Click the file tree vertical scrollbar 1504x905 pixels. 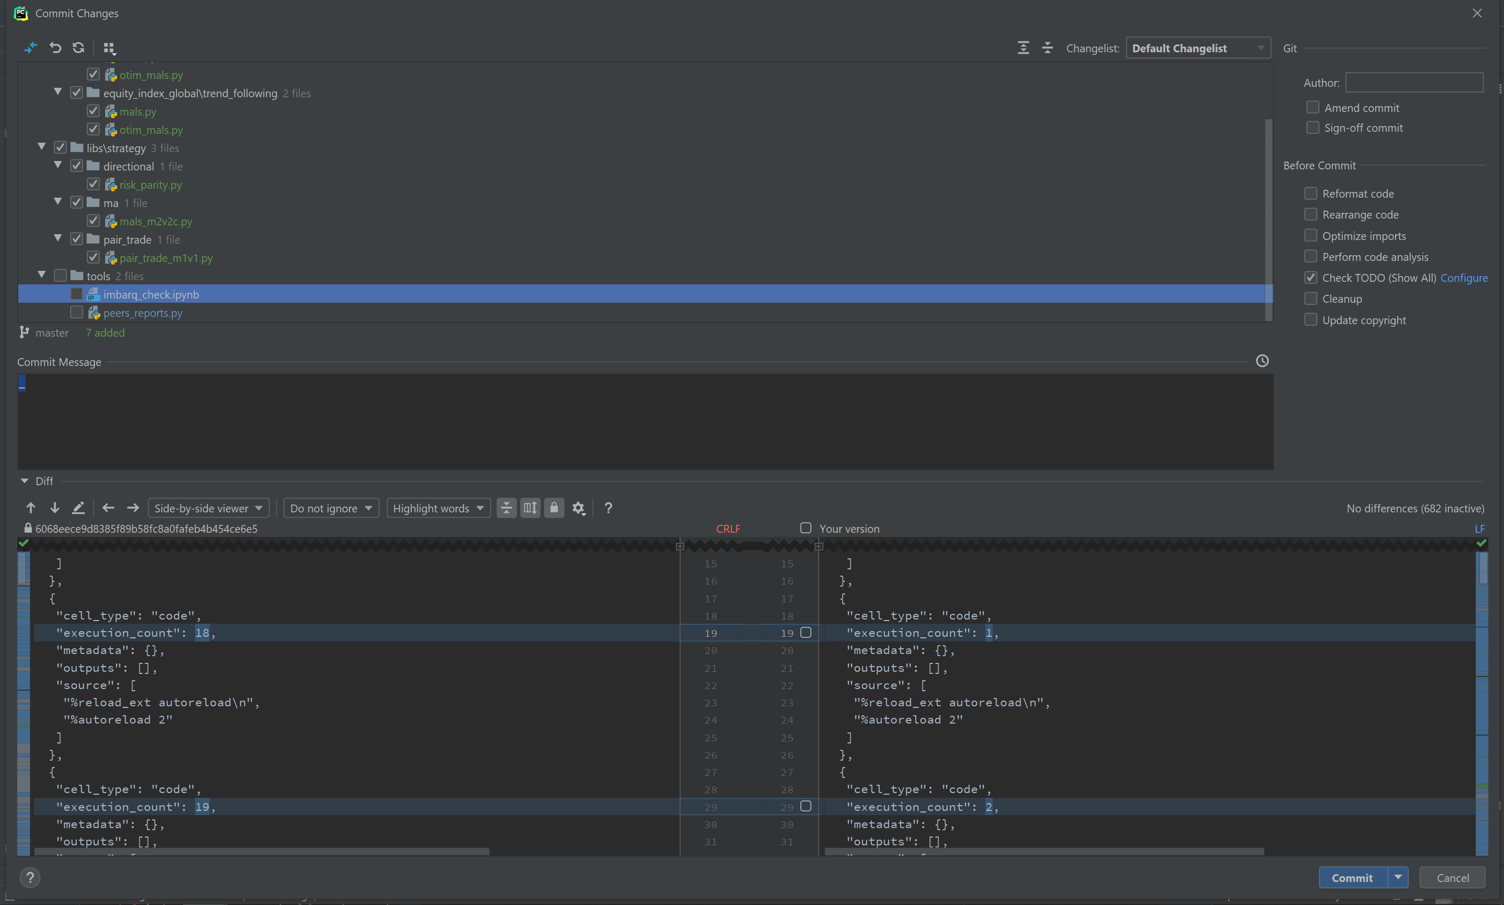(x=1269, y=220)
